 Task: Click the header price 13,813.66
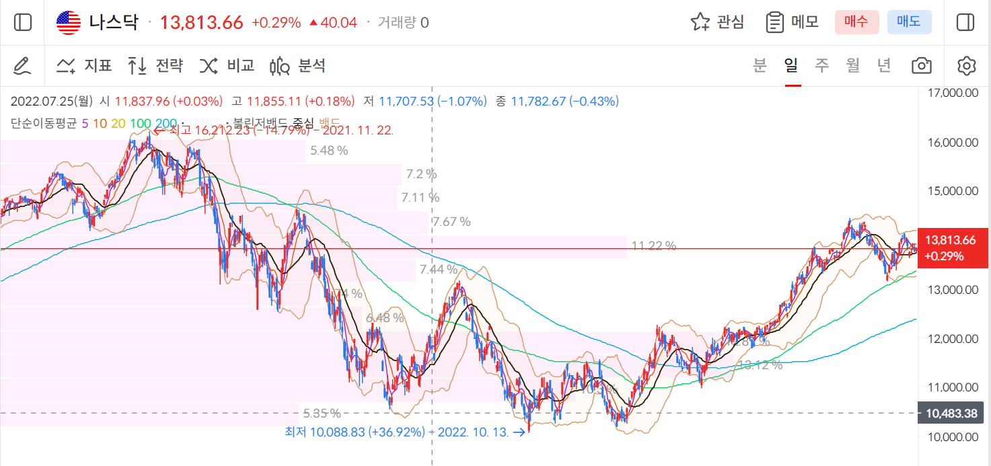pos(201,22)
